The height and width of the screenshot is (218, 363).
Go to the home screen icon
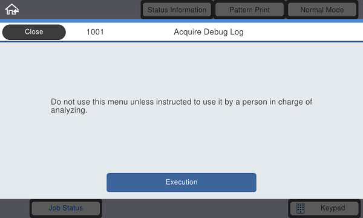[12, 10]
